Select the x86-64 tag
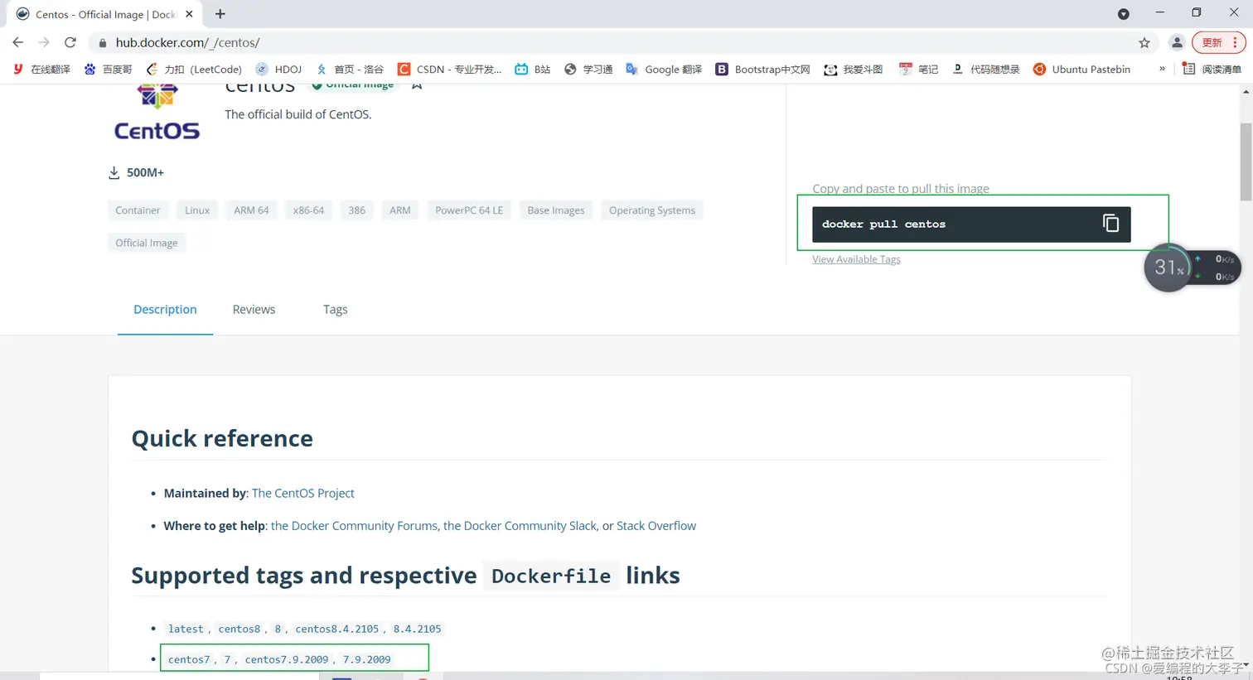 (x=308, y=210)
